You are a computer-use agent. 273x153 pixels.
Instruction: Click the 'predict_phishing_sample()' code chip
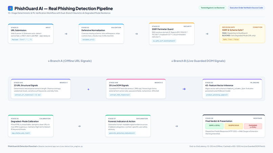point(217,95)
